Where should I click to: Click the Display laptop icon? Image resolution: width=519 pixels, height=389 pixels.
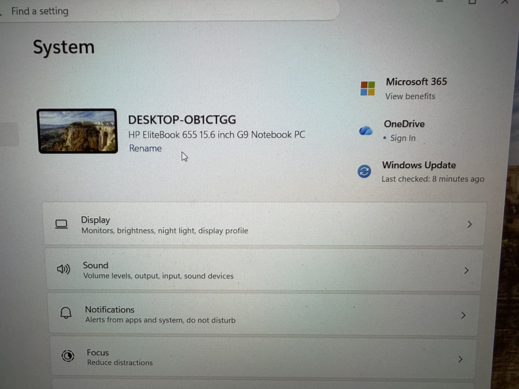click(x=61, y=224)
